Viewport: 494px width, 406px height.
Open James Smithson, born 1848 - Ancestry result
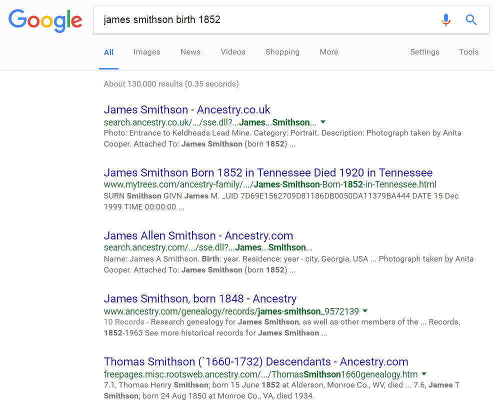[x=200, y=298]
